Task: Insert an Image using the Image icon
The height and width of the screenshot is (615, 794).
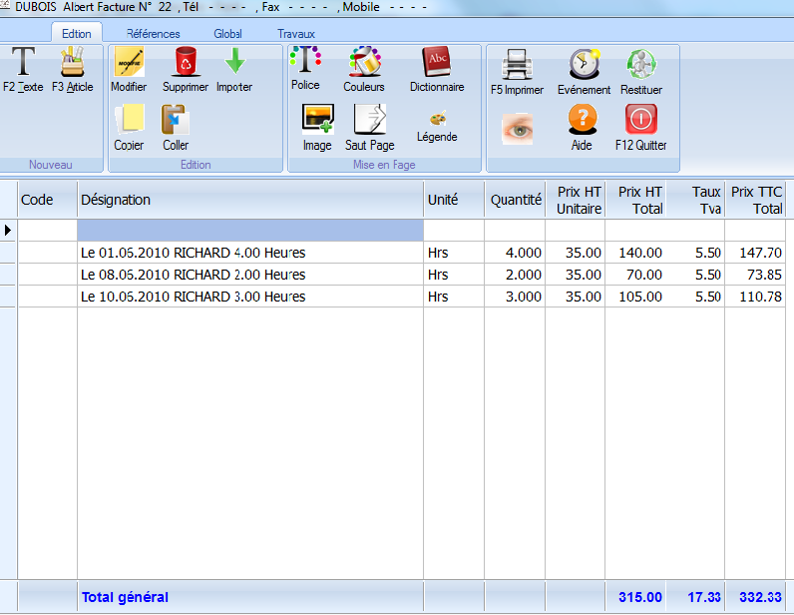Action: (317, 121)
